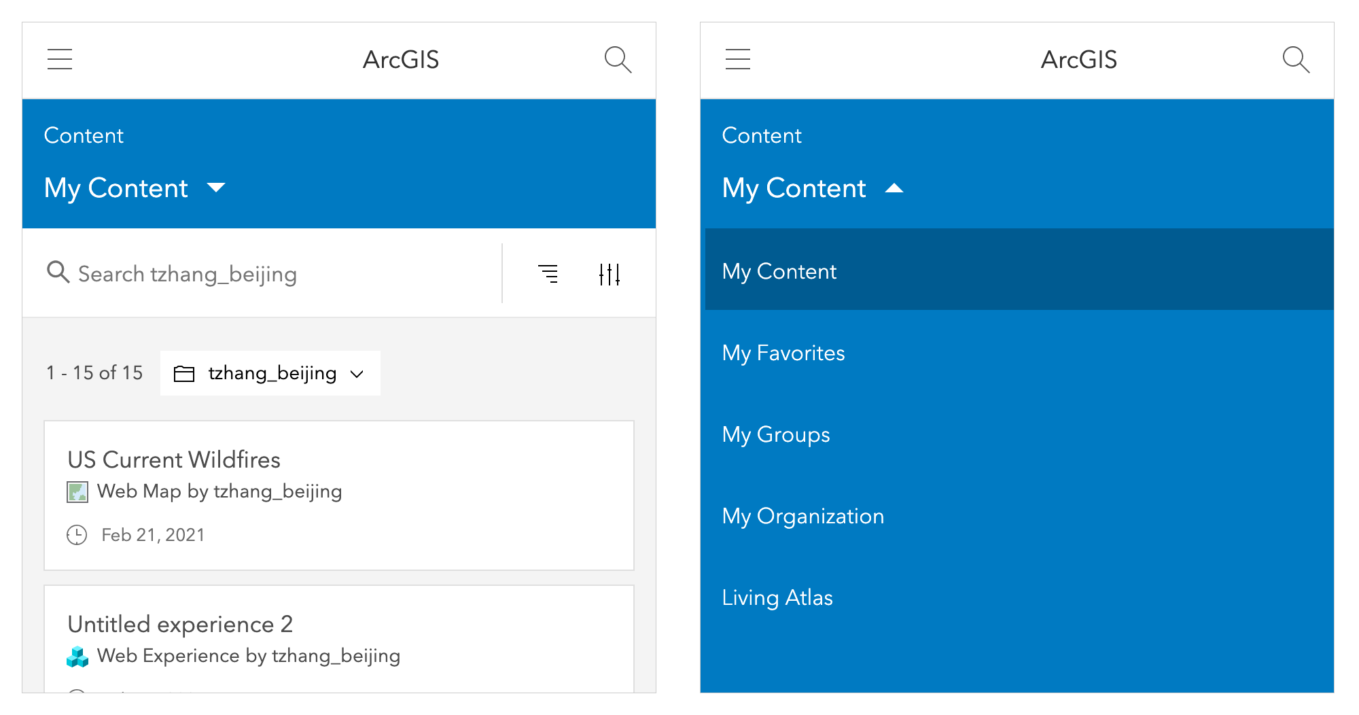Click the search magnifier in the header
This screenshot has height=715, width=1359.
(x=618, y=60)
